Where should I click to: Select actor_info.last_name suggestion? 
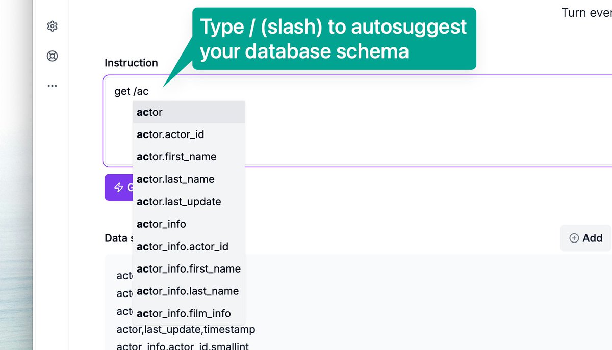click(188, 291)
